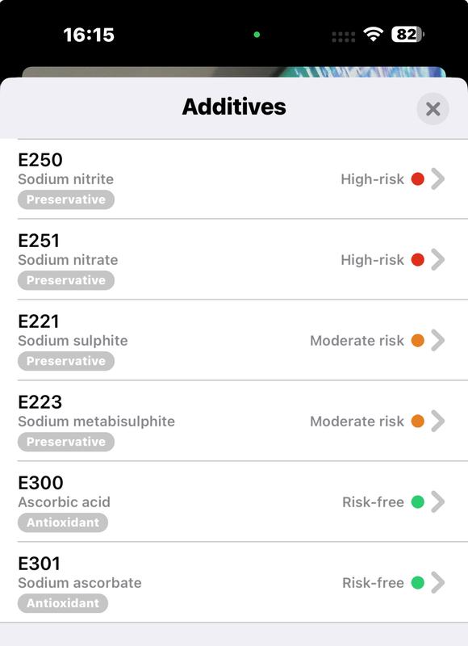Close the Additives sheet with X button

432,109
